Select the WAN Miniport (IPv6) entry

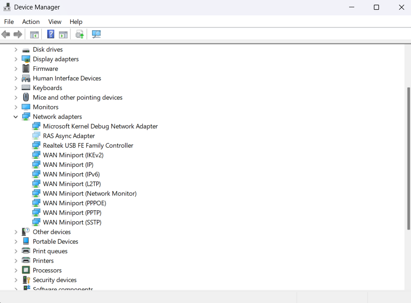tap(71, 174)
